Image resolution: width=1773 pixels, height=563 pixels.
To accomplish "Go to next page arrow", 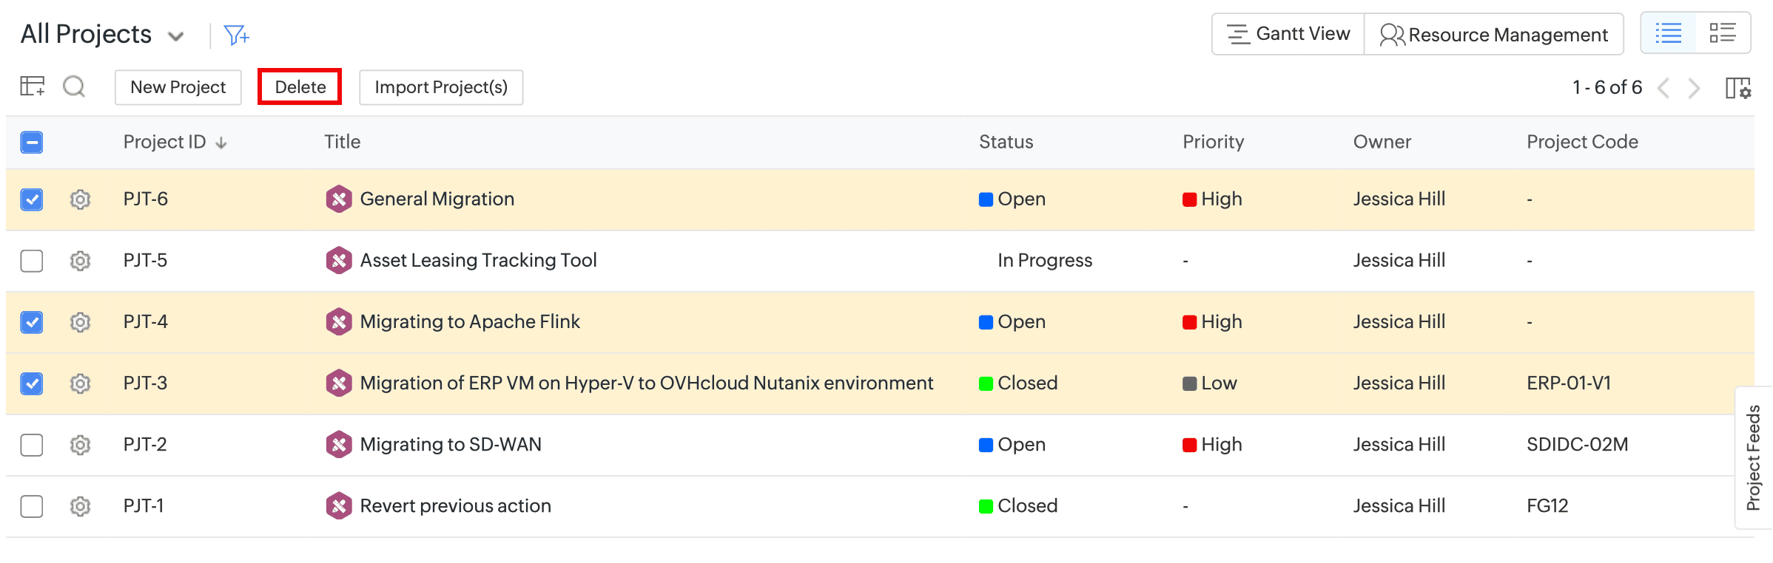I will [1694, 89].
